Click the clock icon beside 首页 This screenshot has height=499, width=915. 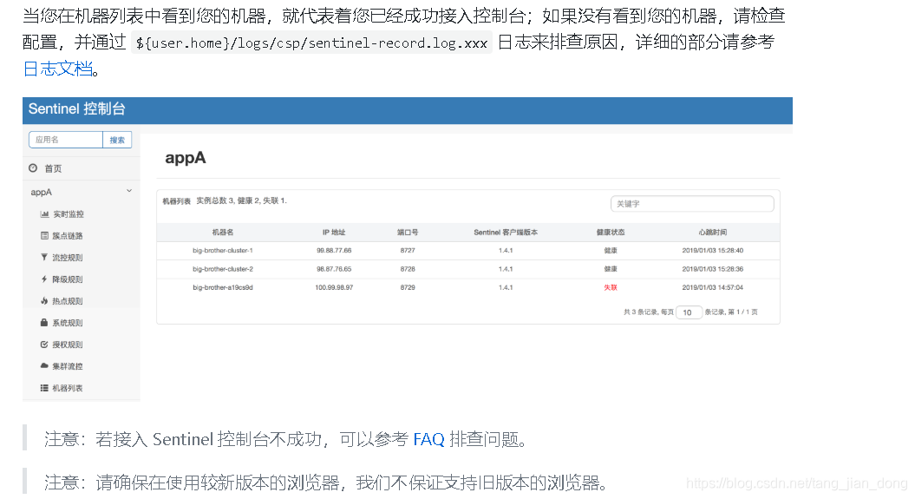tap(33, 168)
